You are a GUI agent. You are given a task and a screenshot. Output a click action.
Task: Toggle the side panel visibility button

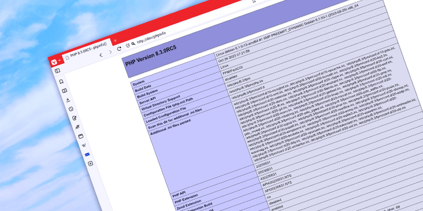tap(57, 71)
